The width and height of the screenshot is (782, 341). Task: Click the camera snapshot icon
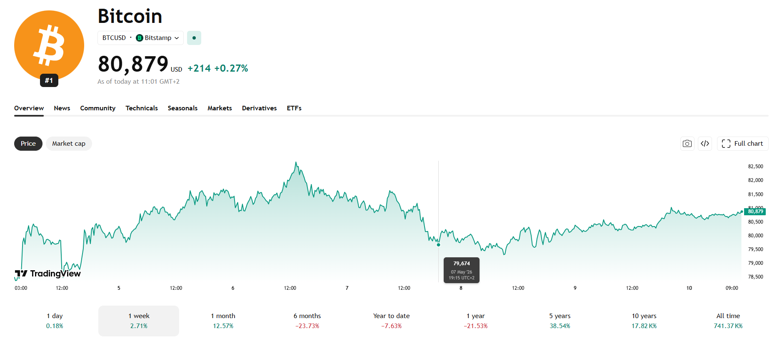(x=687, y=144)
